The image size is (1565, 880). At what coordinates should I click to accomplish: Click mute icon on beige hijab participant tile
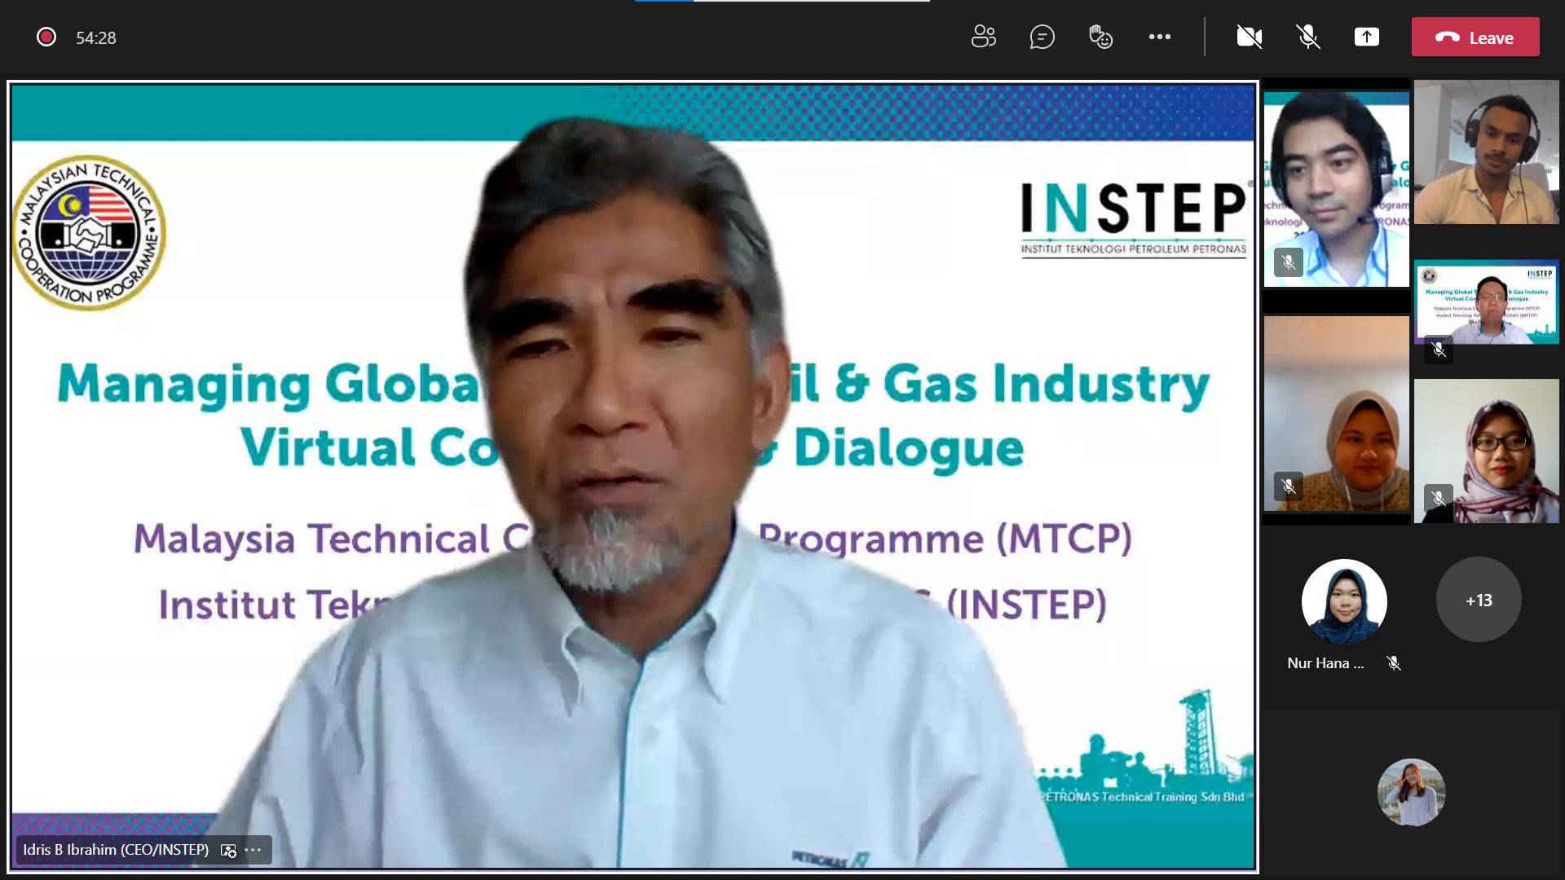click(x=1289, y=486)
